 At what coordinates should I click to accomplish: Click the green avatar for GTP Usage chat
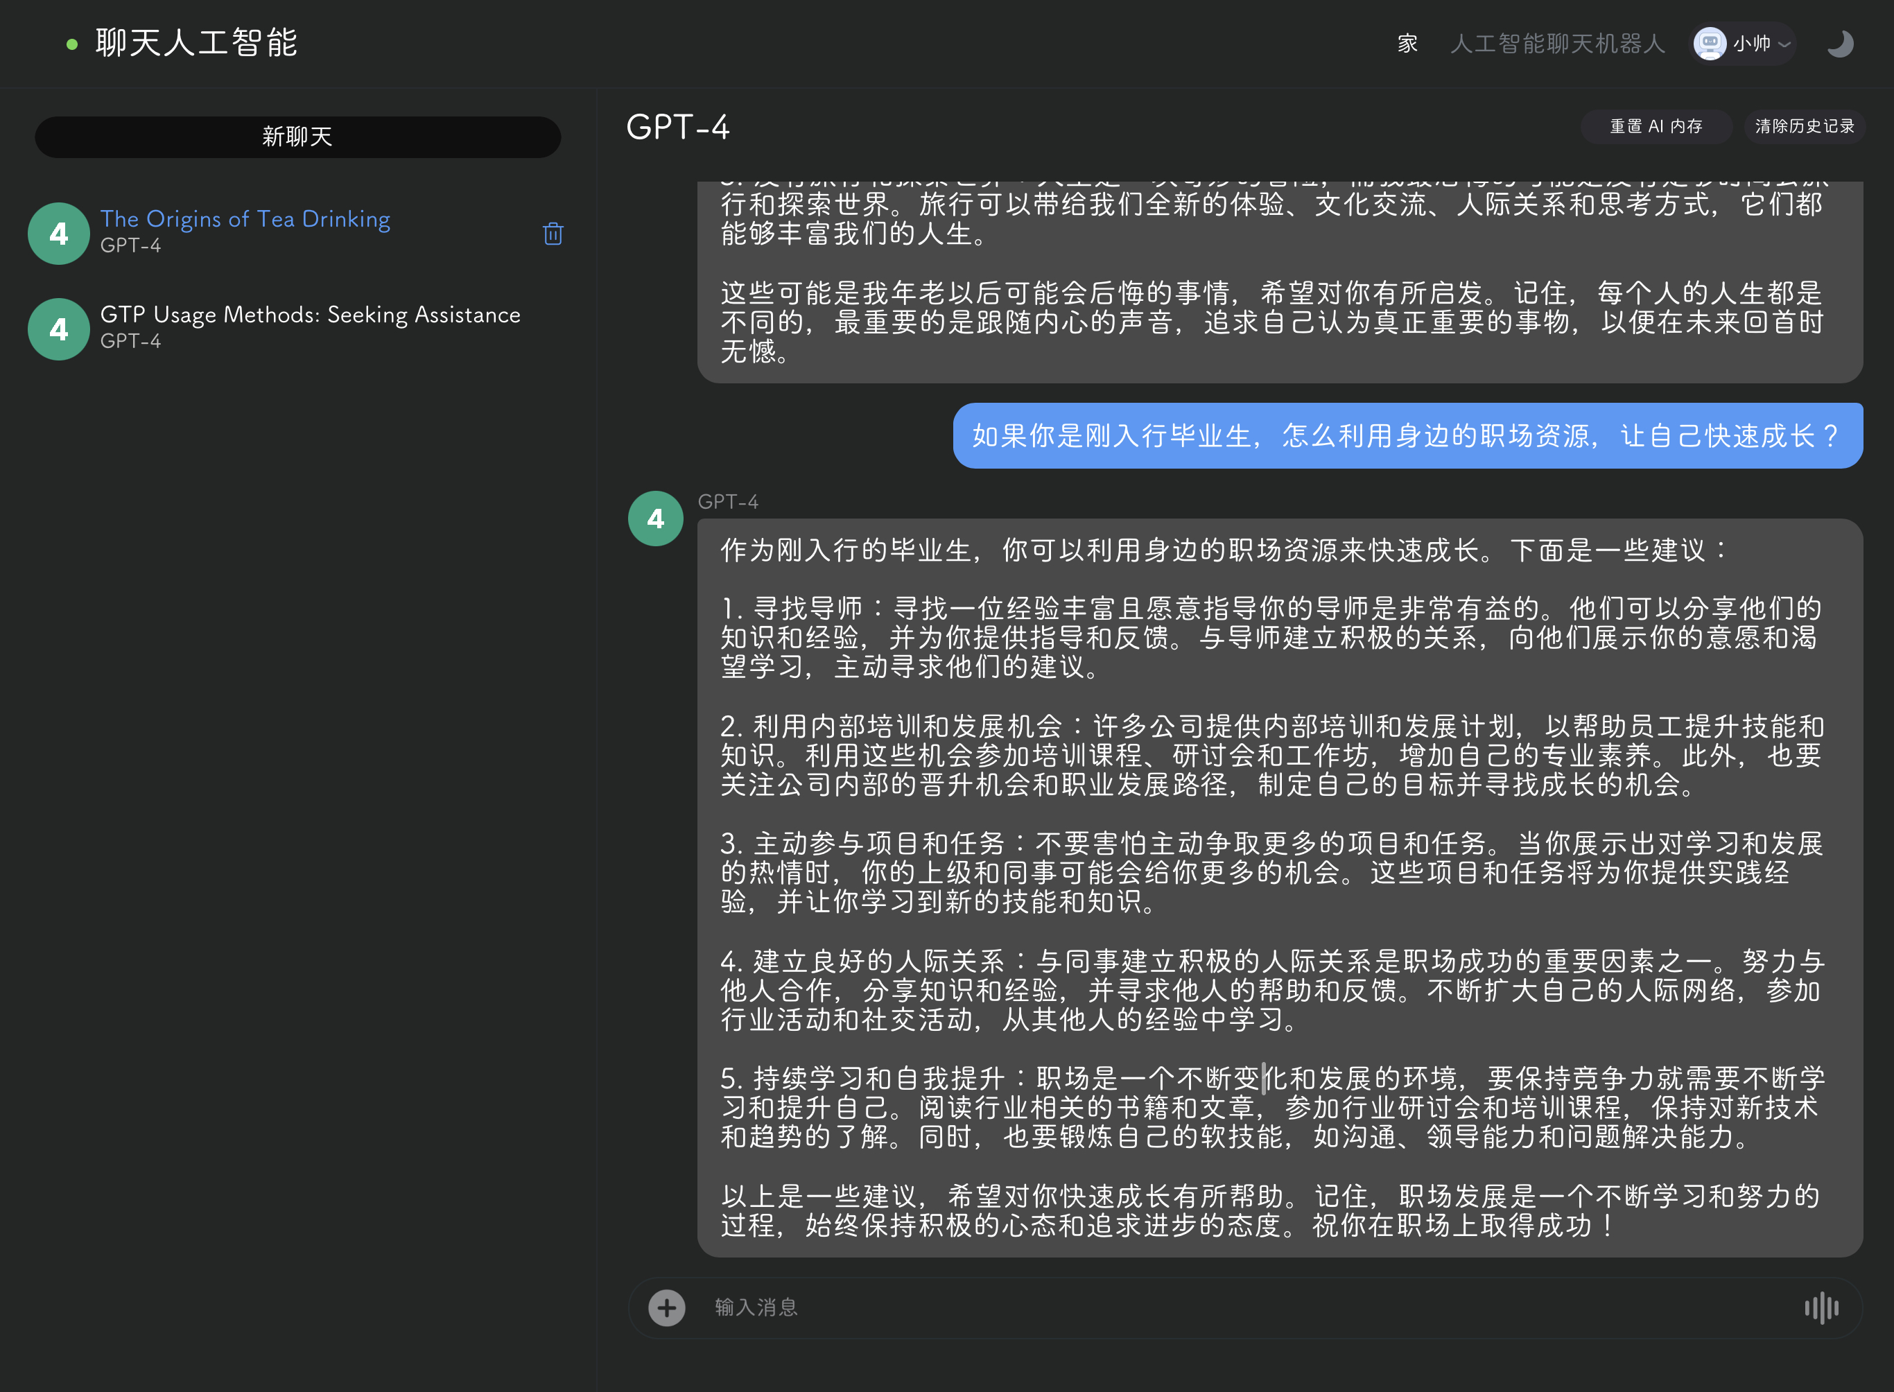pyautogui.click(x=58, y=329)
